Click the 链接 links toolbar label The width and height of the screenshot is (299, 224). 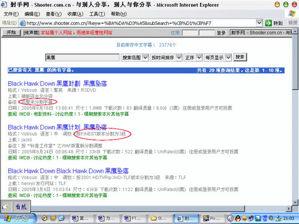point(293,23)
